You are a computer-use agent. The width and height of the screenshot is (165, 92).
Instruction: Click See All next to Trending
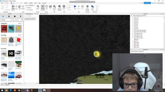pos(20,35)
